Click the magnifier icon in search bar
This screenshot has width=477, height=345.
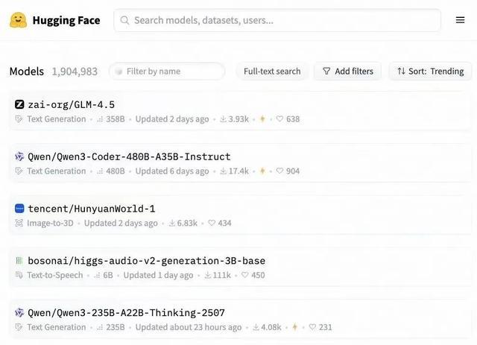(124, 21)
